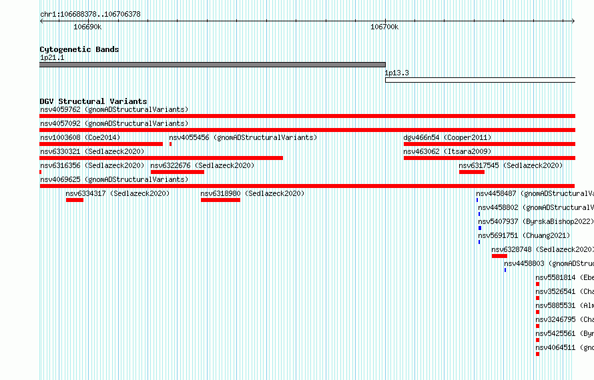The image size is (594, 380).
Task: Click red marker under nsv4064511
Action: pyautogui.click(x=537, y=354)
